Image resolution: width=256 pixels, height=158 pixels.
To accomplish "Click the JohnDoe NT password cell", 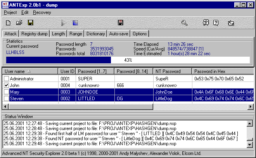I will click(173, 92).
